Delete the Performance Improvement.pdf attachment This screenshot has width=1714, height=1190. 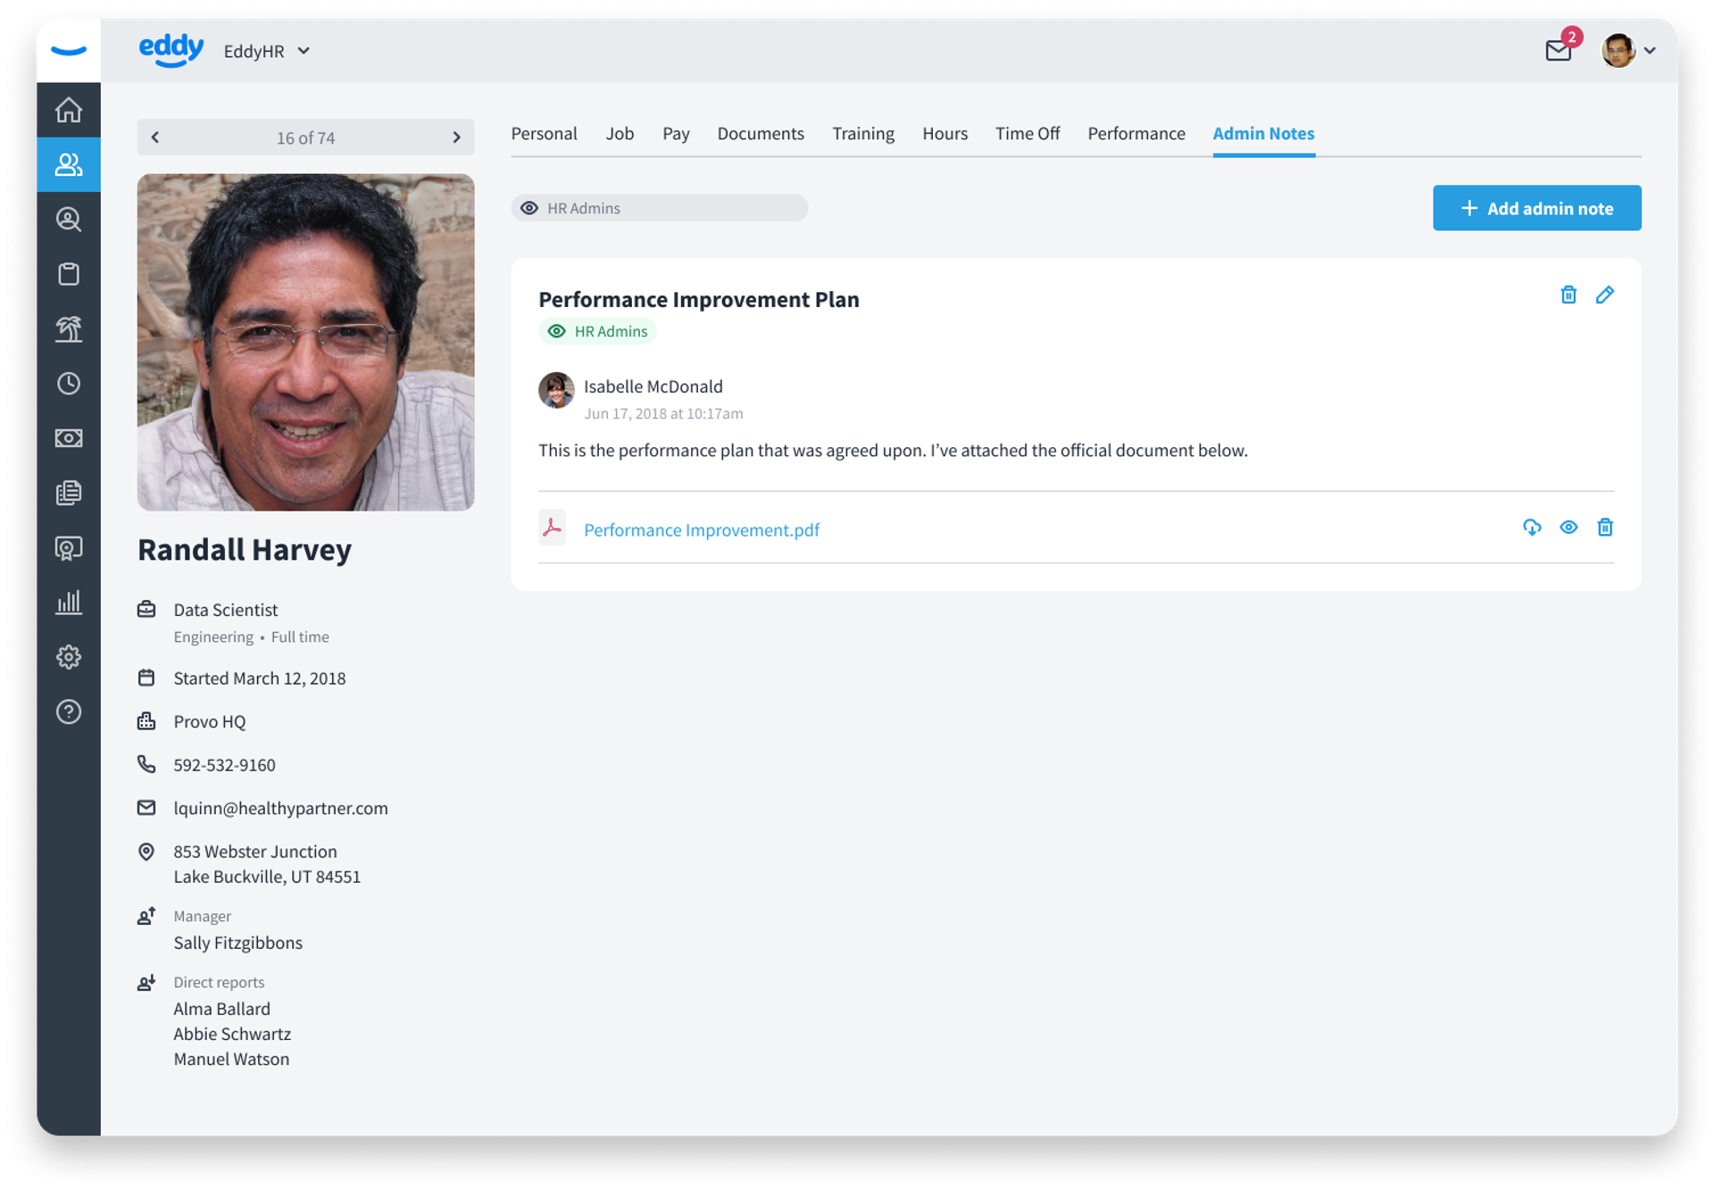pos(1605,528)
